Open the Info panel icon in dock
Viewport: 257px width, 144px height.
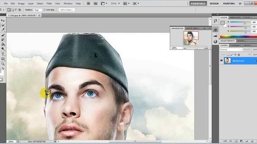pos(215,42)
